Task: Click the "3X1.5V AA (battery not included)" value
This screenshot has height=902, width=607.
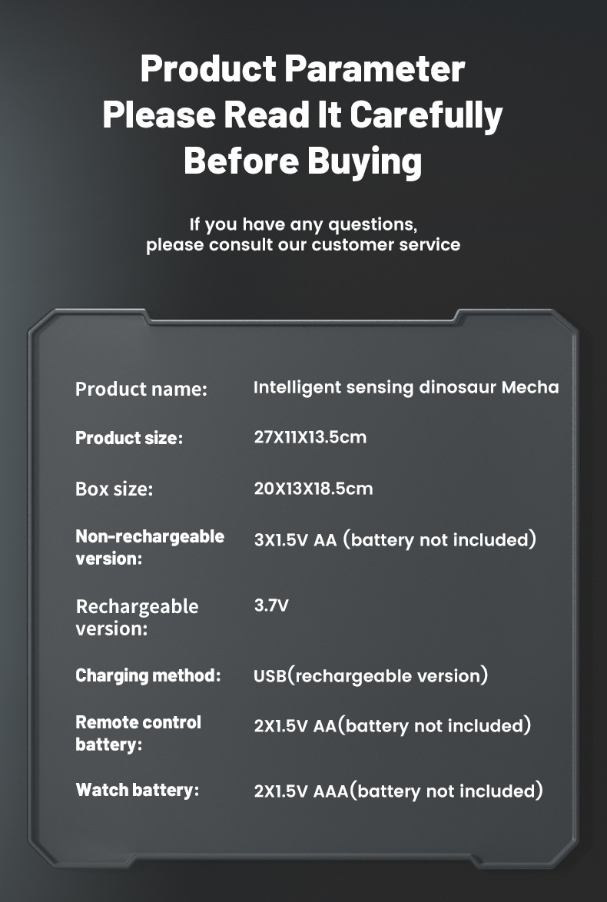Action: point(394,539)
